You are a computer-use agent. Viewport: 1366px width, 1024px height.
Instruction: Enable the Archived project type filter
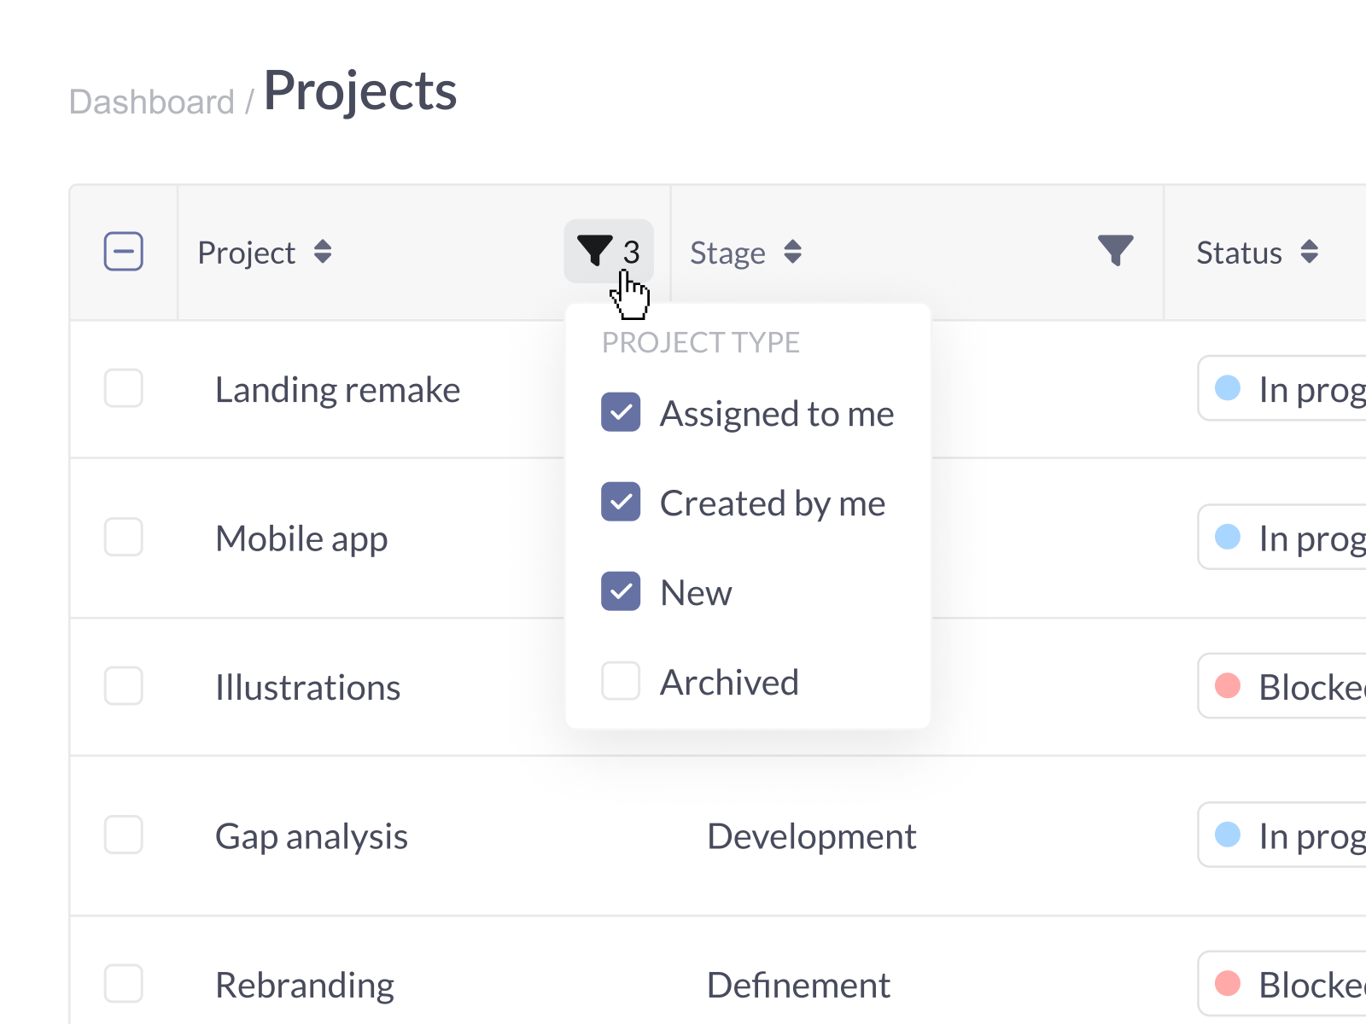click(621, 681)
